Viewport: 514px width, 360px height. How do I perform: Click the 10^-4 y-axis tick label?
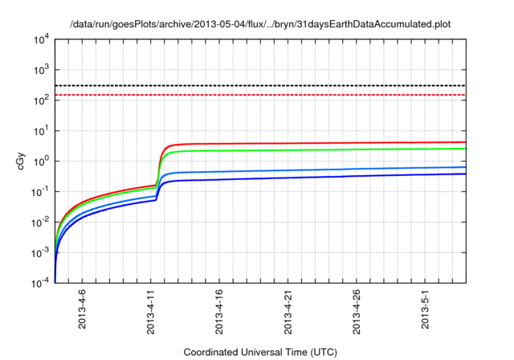click(x=40, y=282)
